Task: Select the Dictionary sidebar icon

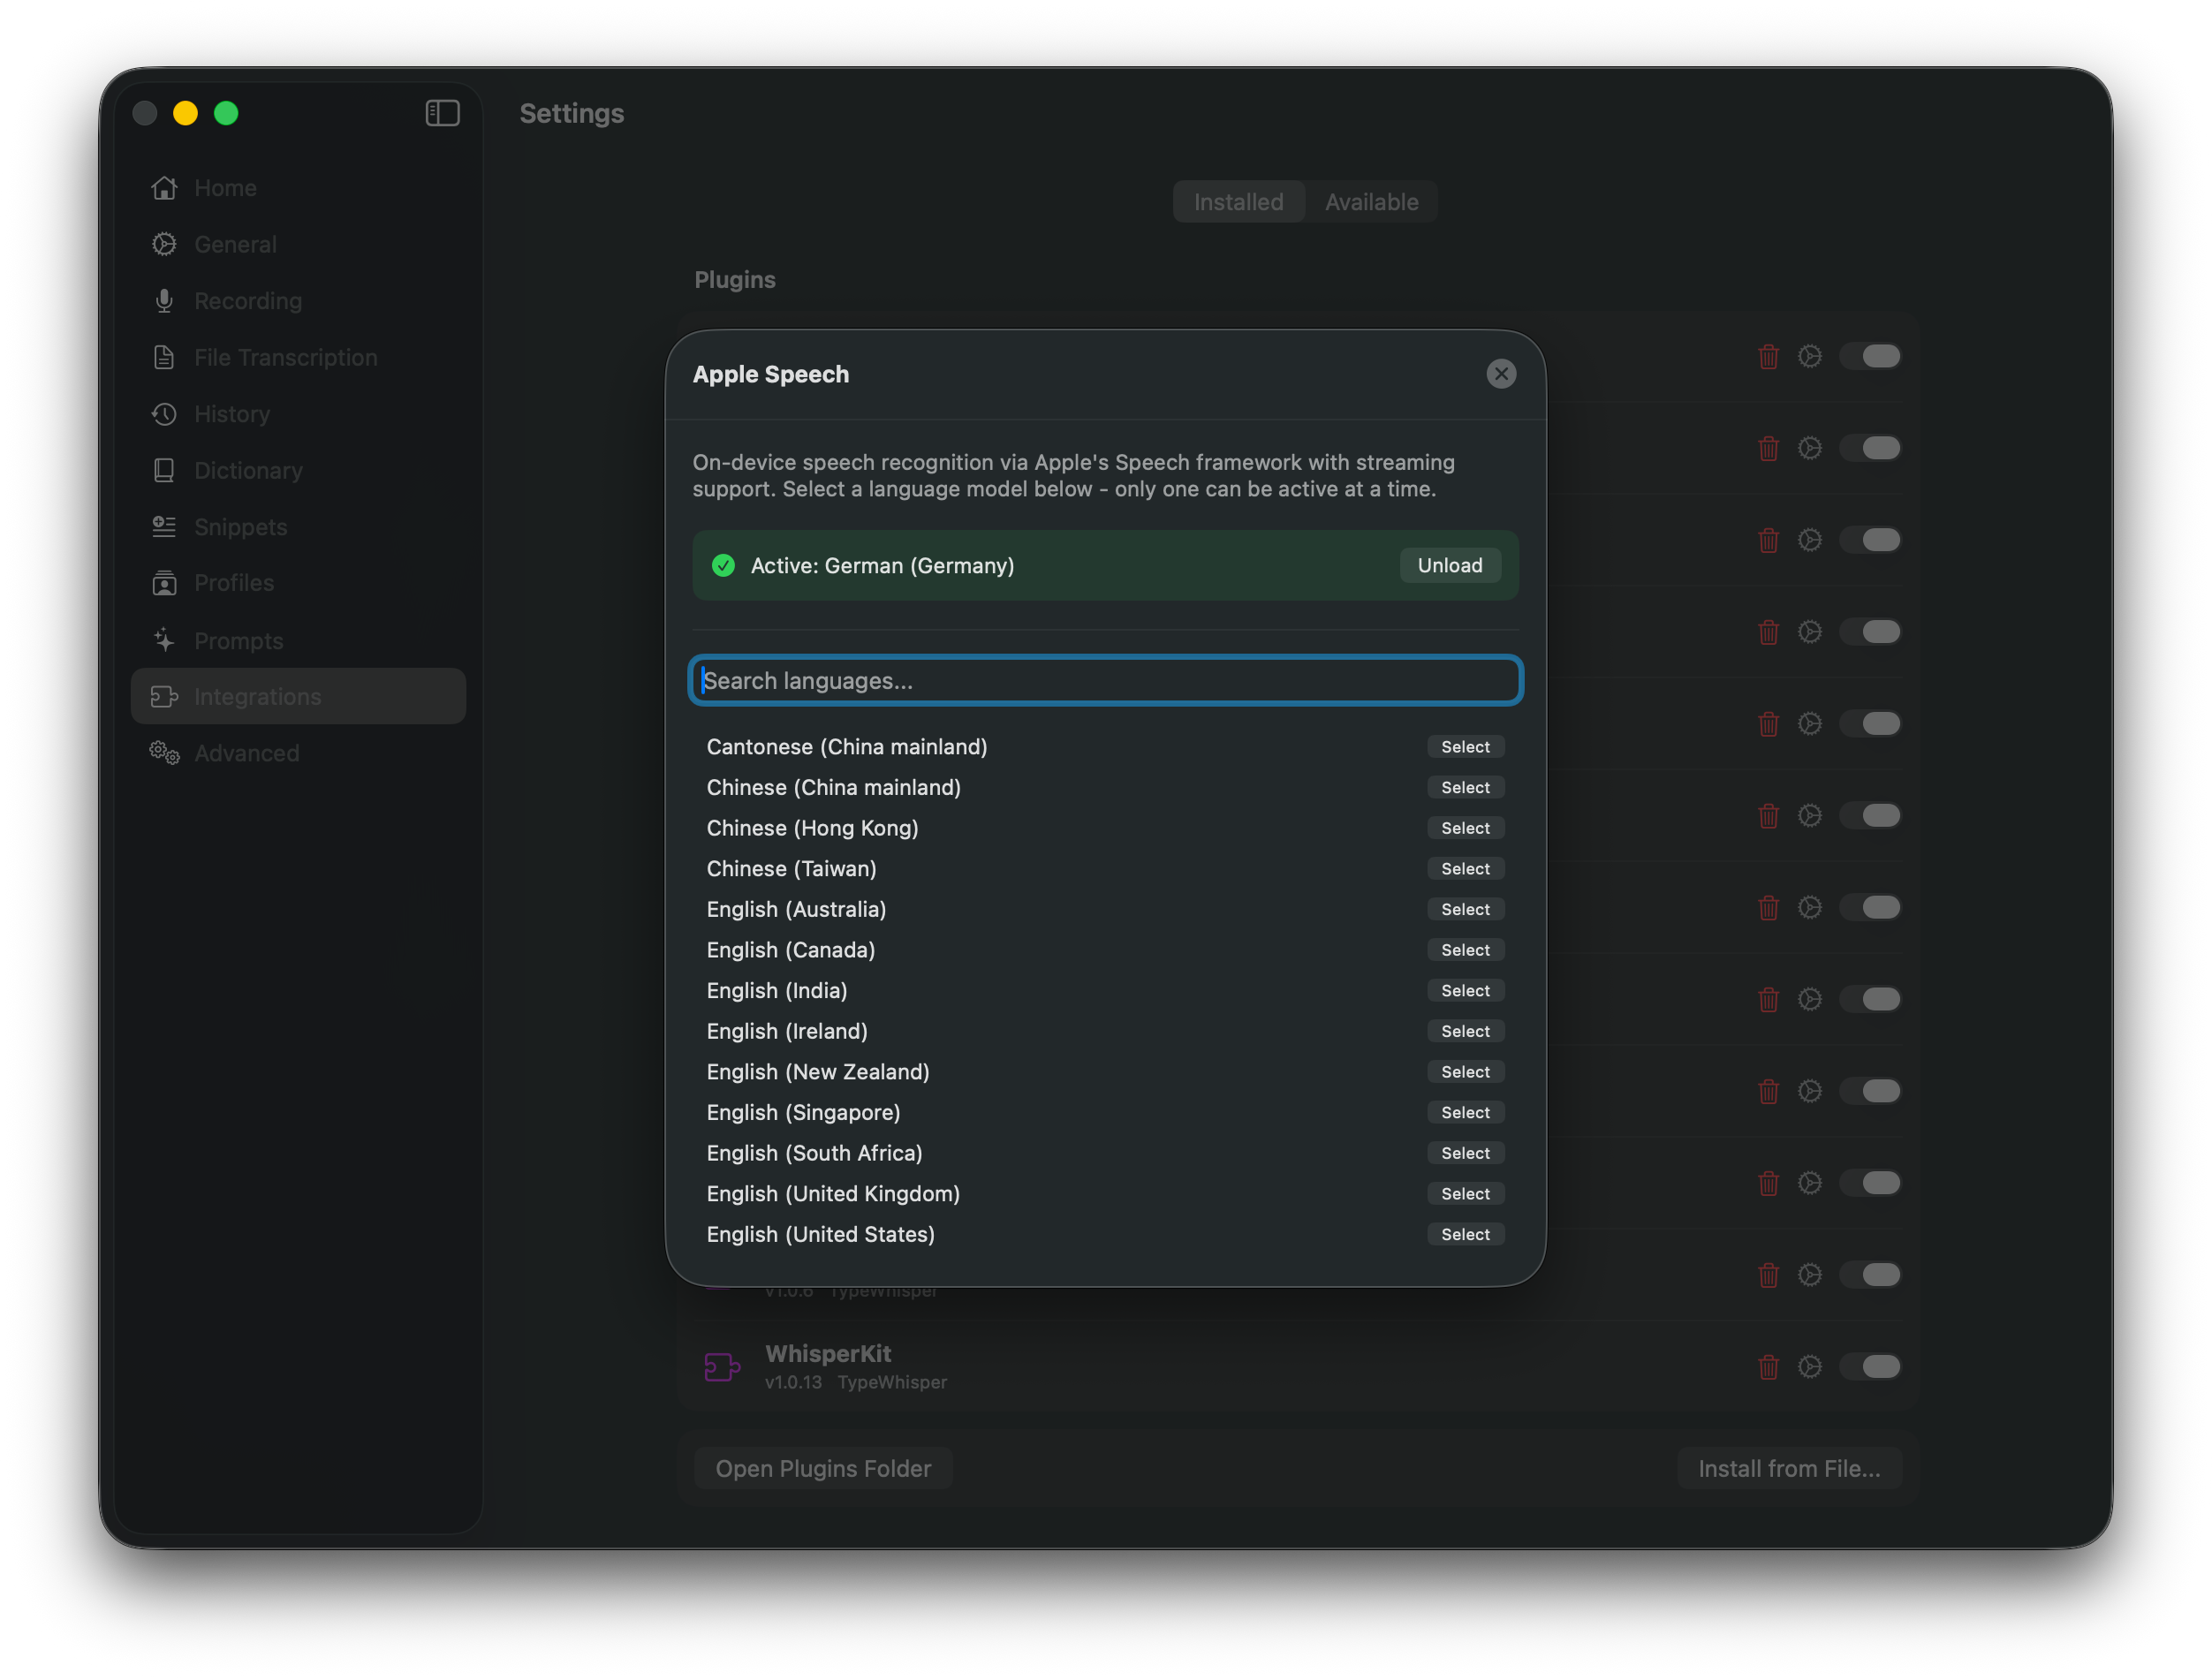Action: [x=164, y=470]
